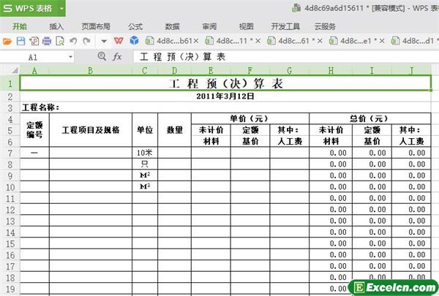Switch to document tab 4d8c...d1
The width and height of the screenshot is (439, 296).
click(x=414, y=41)
